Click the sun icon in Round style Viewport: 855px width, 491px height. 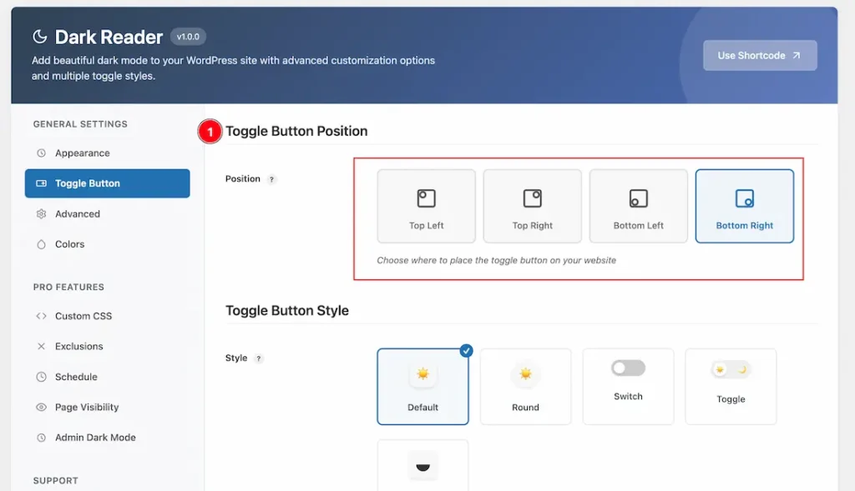click(x=525, y=374)
